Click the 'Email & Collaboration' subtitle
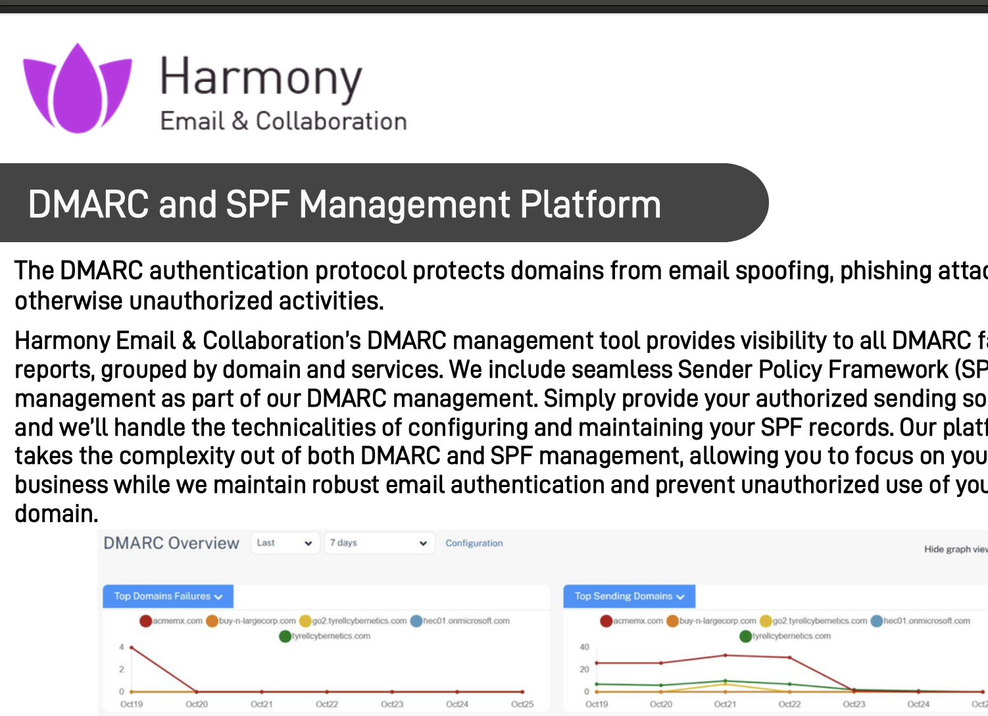 coord(284,121)
